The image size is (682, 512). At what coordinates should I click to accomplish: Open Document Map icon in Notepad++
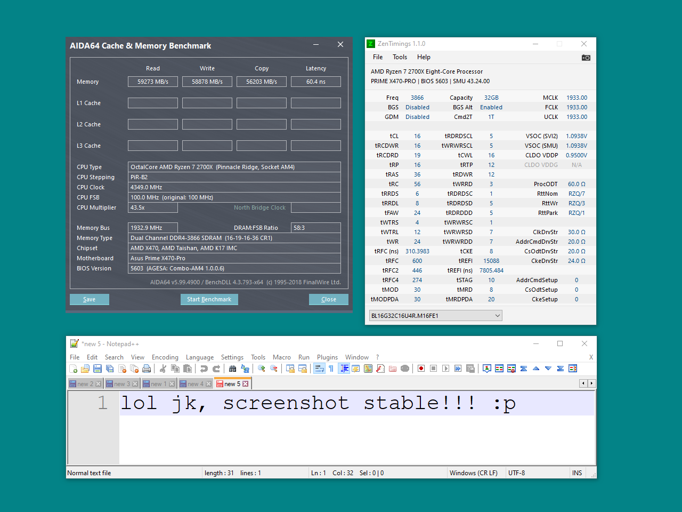tap(368, 369)
